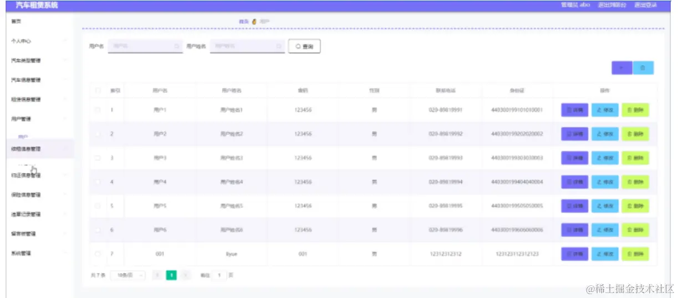Check the checkbox for row 用户4
This screenshot has height=298, width=678.
98,182
